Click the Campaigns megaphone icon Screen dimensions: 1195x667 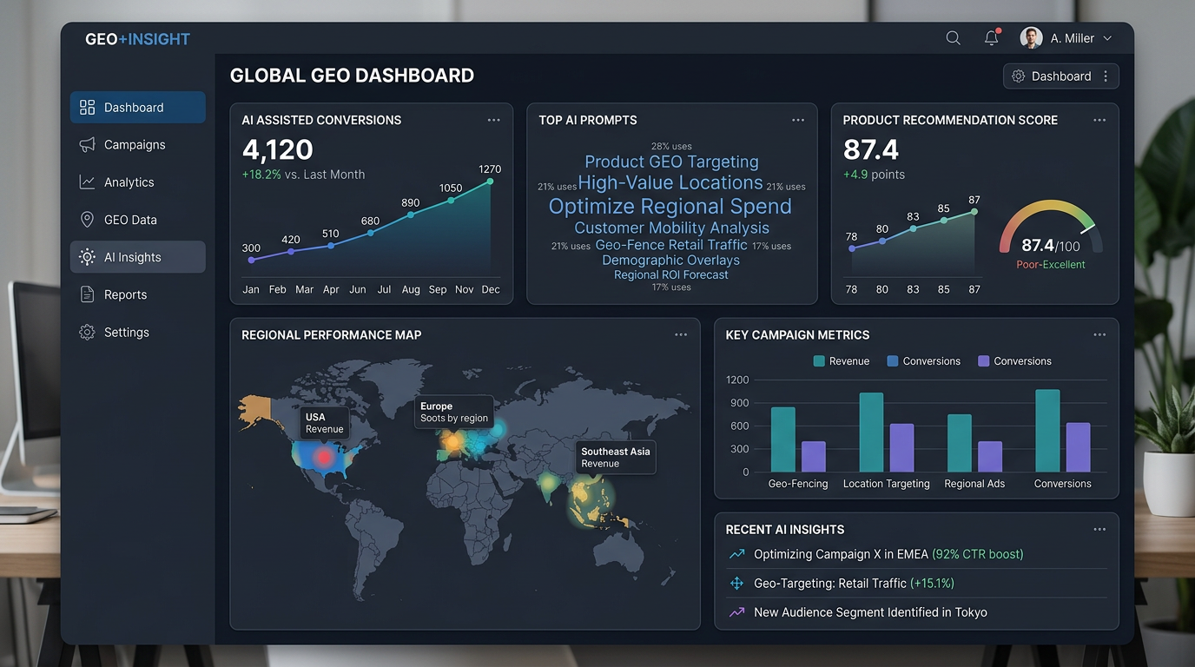point(87,145)
